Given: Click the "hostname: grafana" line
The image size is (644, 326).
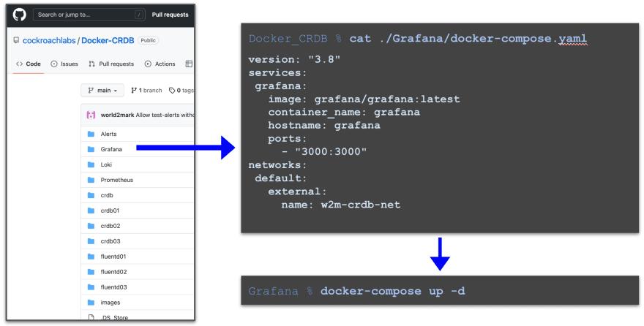Looking at the screenshot, I should tap(324, 126).
